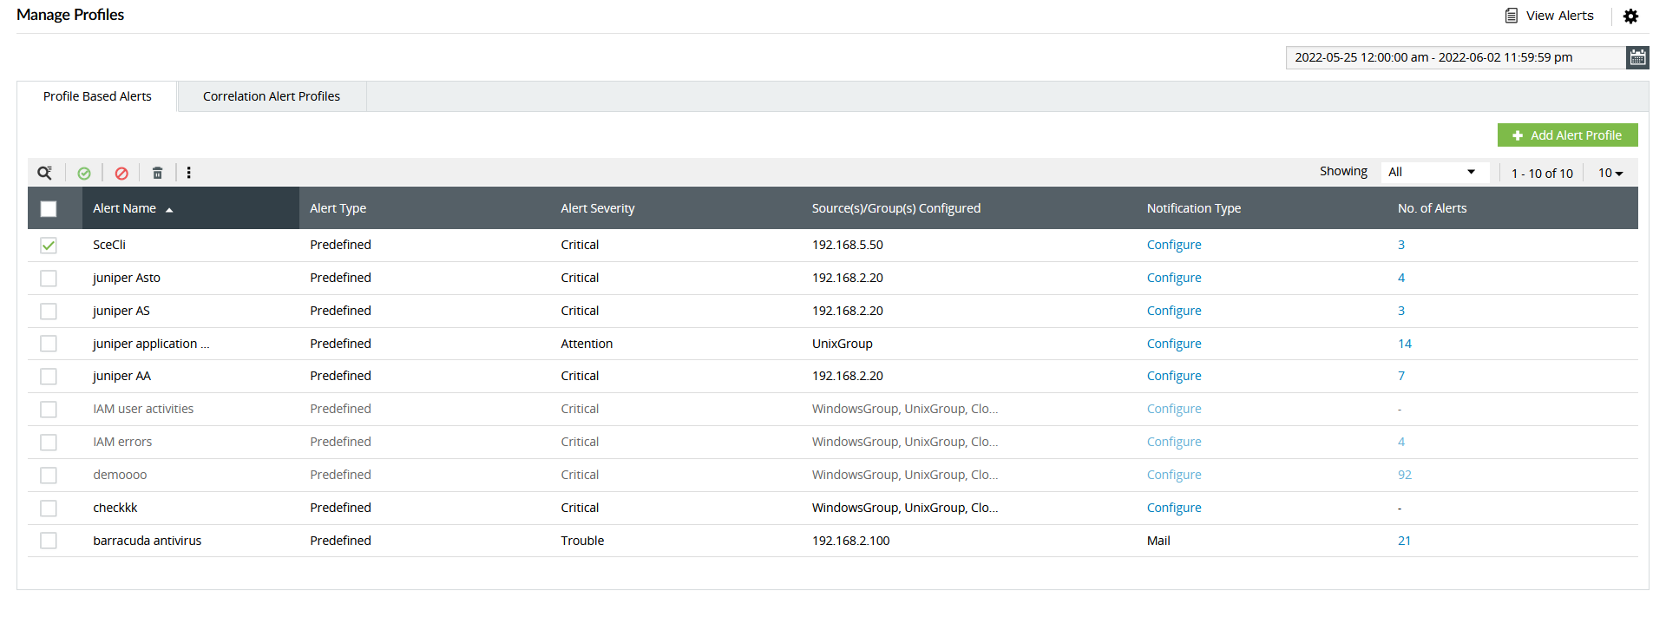Screen dimensions: 1666x637
Task: Open the calendar date picker icon
Action: click(1637, 57)
